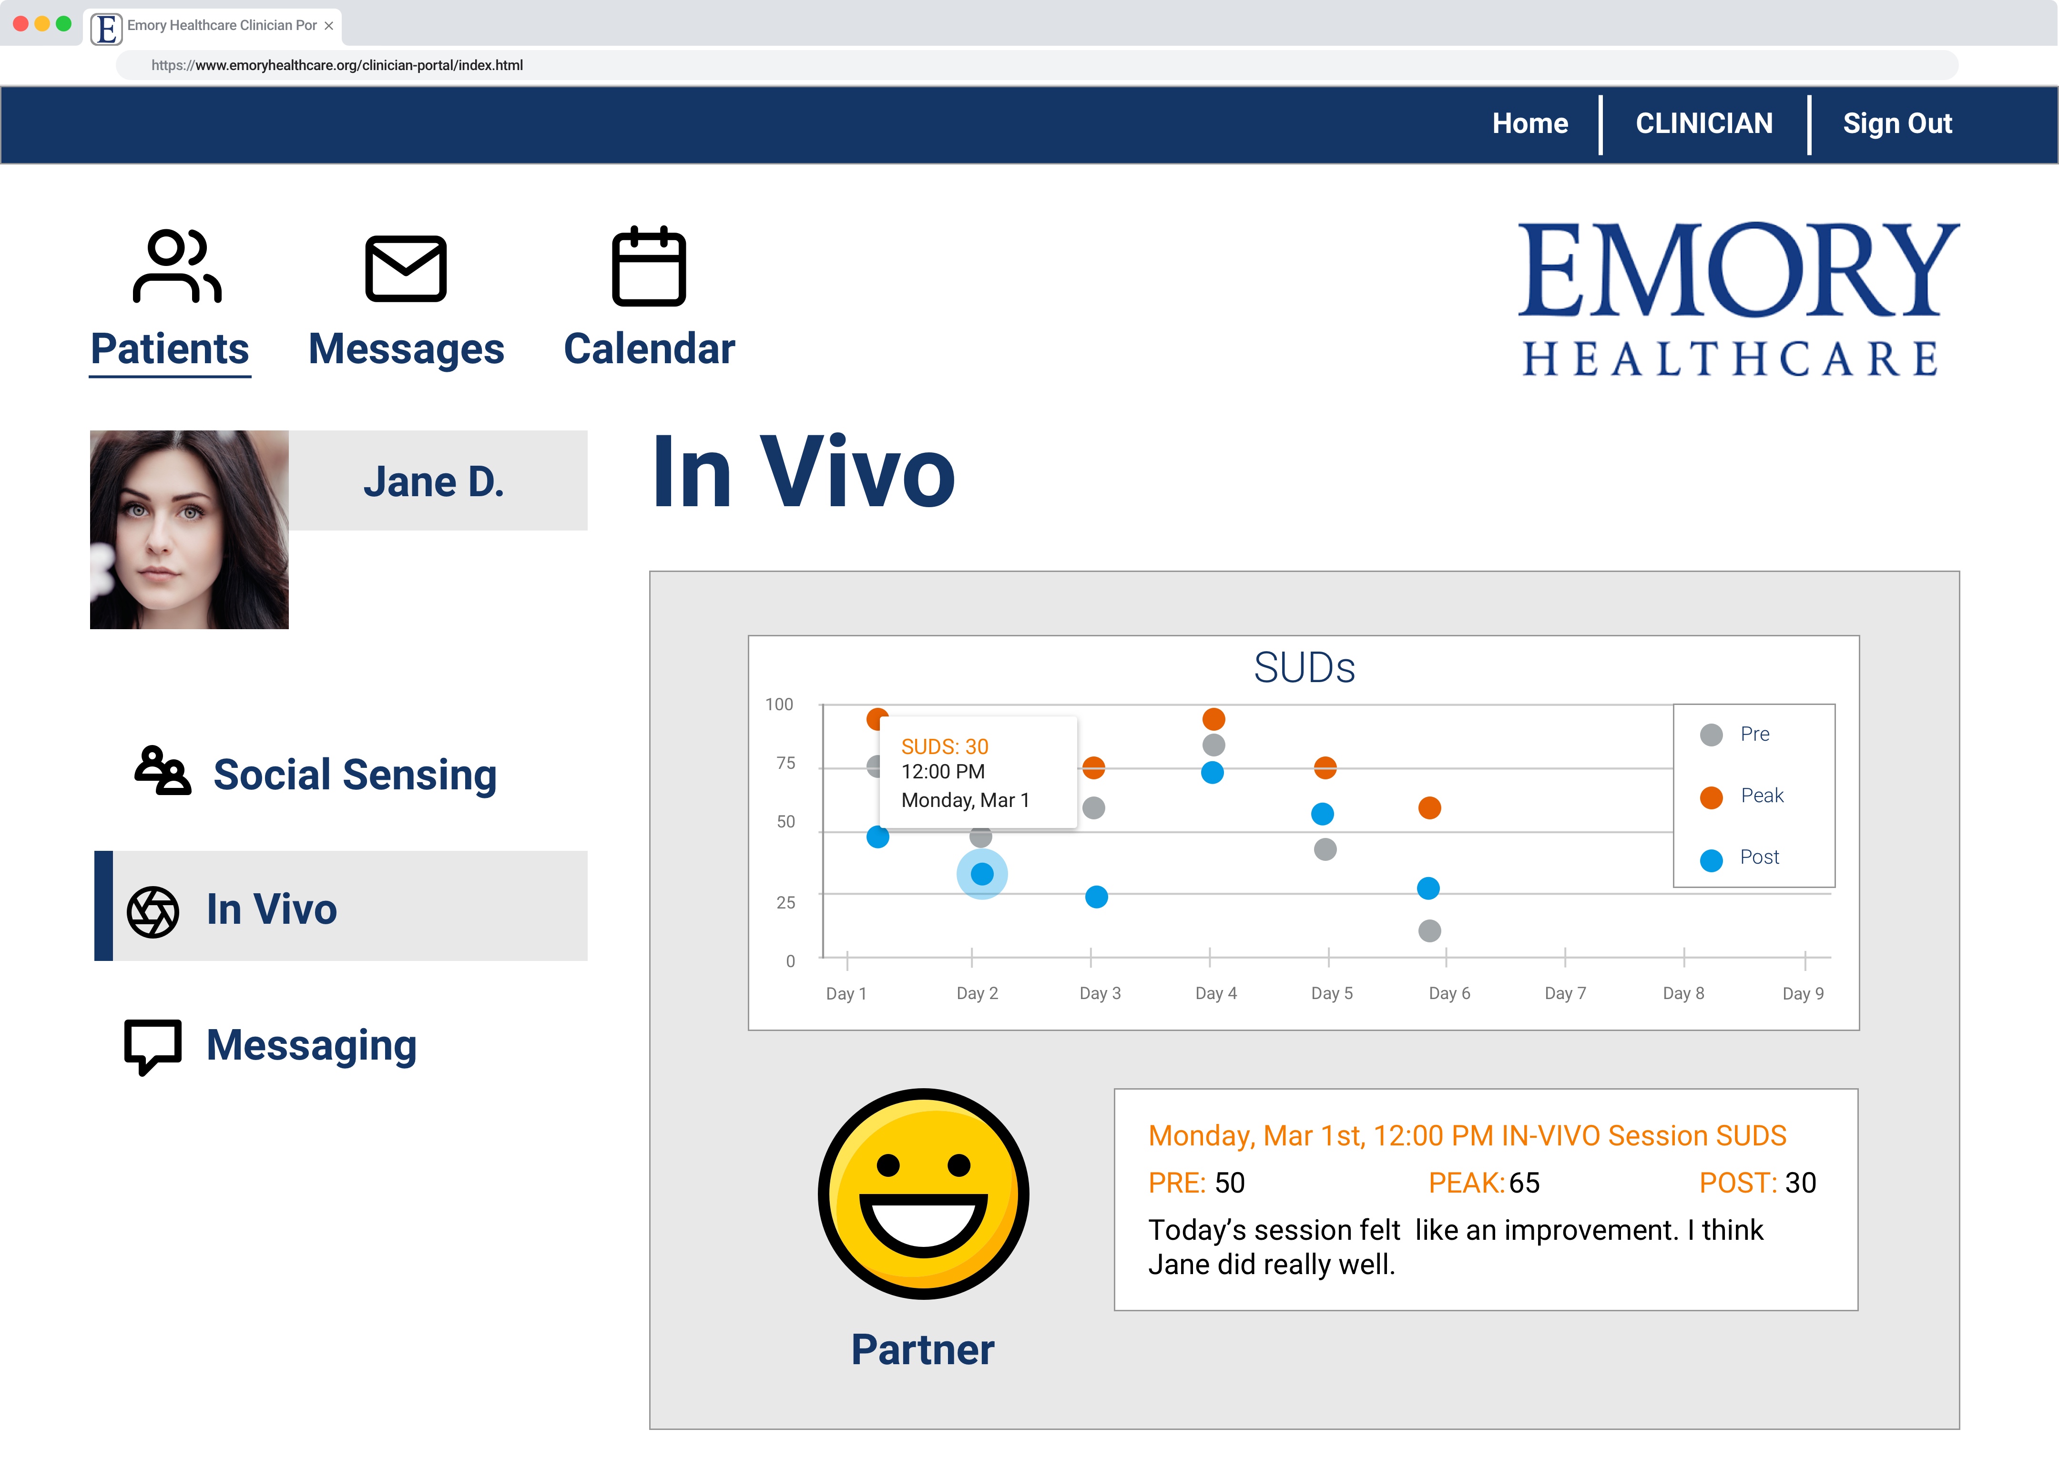Viewport: 2059px width, 1460px height.
Task: Select the Patients tab label
Action: coord(170,349)
